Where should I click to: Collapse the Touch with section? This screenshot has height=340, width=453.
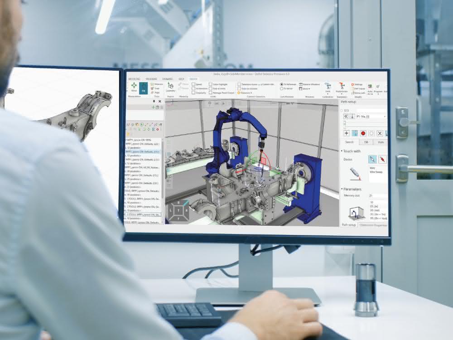pyautogui.click(x=342, y=151)
